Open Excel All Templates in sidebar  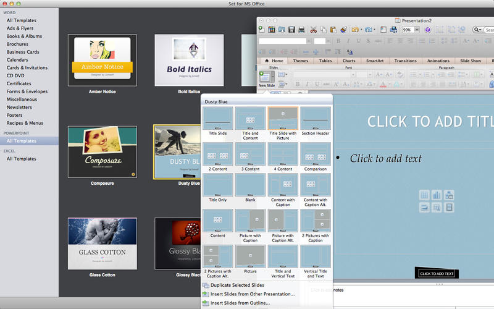point(21,159)
